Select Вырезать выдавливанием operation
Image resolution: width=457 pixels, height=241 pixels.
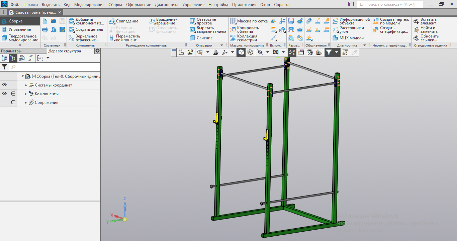pos(208,29)
